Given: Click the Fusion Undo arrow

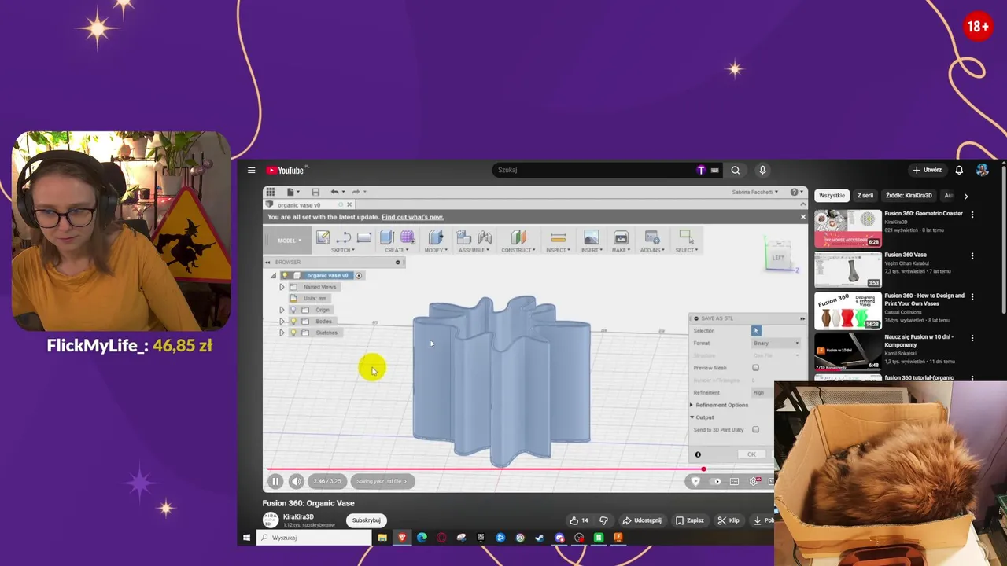Looking at the screenshot, I should tap(334, 192).
